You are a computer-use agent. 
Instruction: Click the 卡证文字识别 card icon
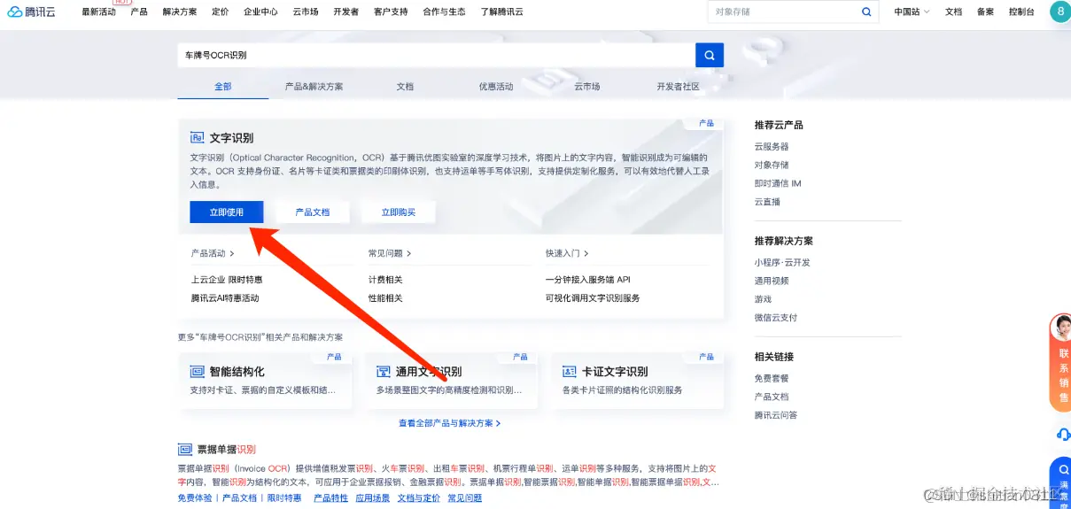(570, 371)
